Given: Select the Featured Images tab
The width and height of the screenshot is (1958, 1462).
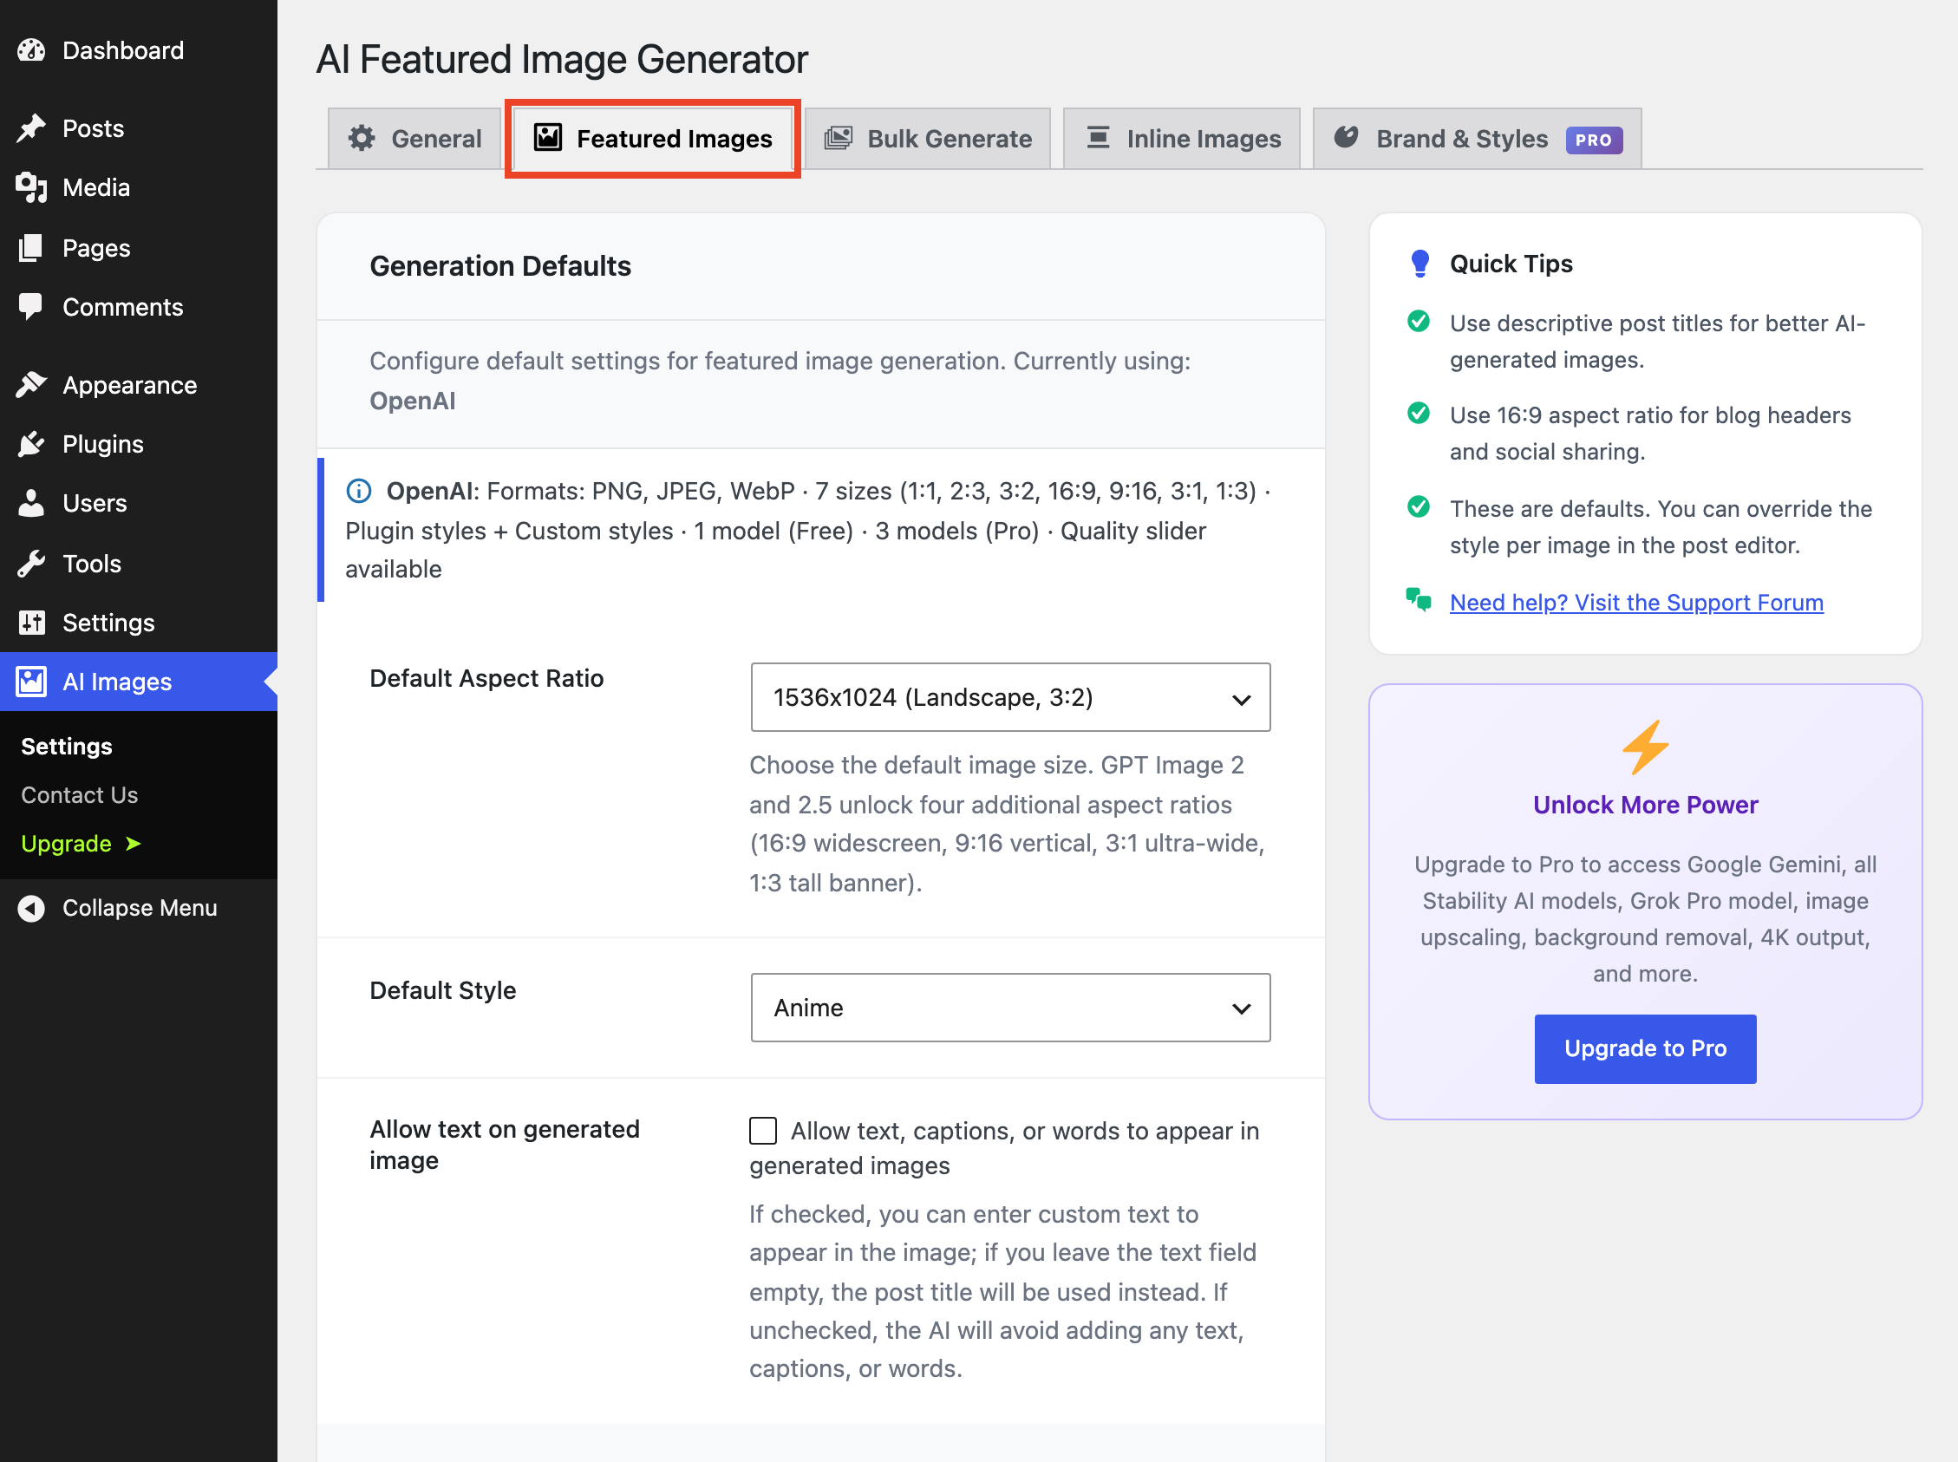Looking at the screenshot, I should [653, 138].
